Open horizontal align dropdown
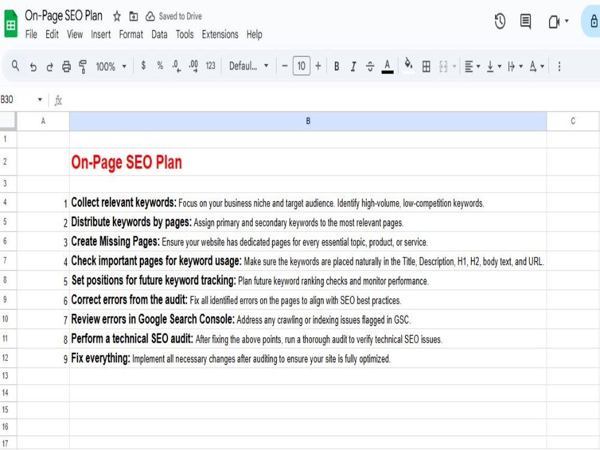This screenshot has width=600, height=450. (x=472, y=67)
